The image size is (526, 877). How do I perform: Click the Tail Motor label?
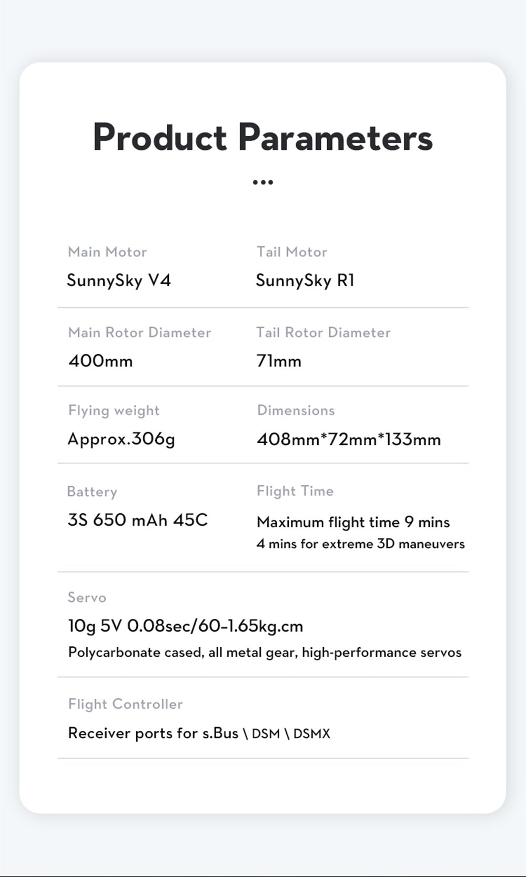[292, 252]
